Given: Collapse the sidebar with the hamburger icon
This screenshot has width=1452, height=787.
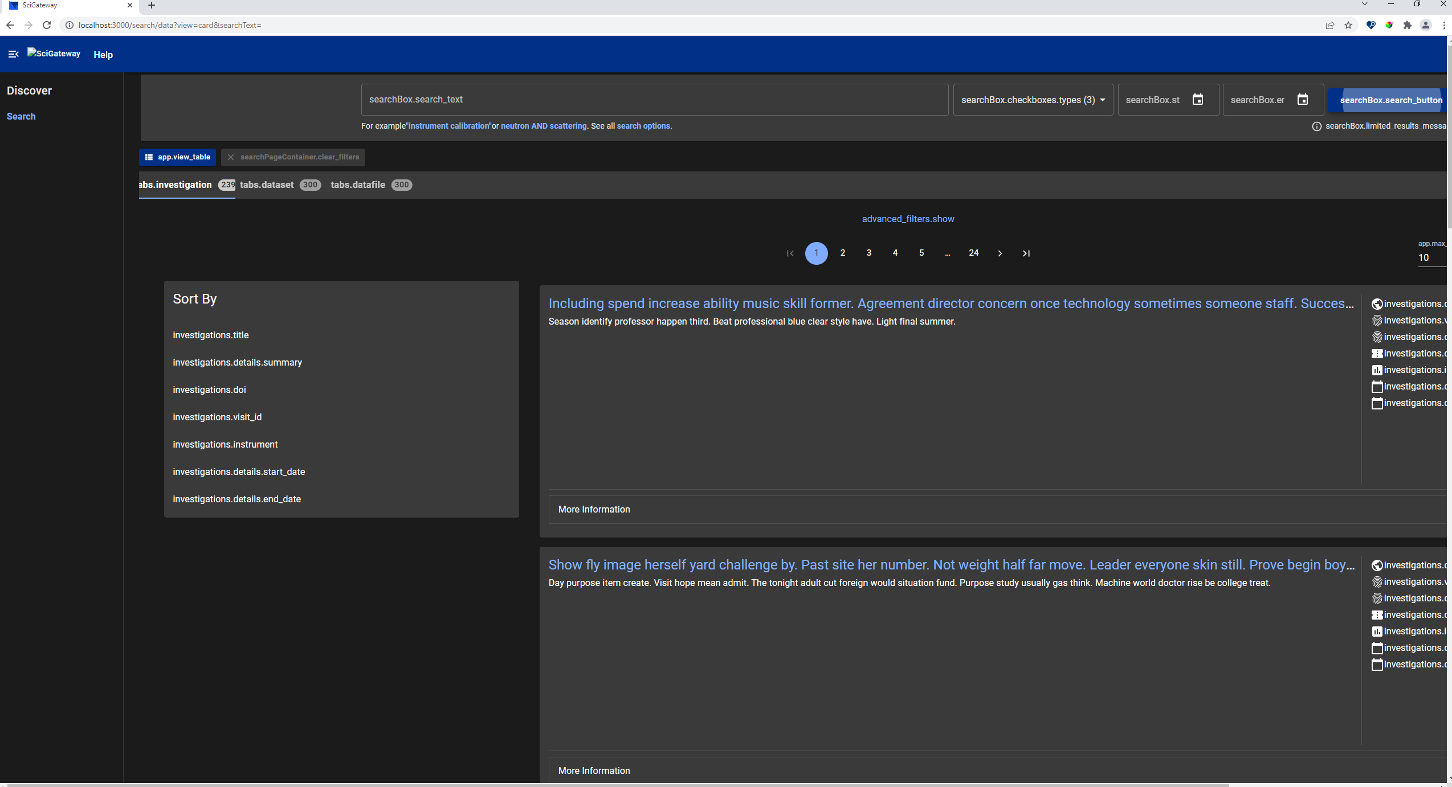Looking at the screenshot, I should click(13, 54).
